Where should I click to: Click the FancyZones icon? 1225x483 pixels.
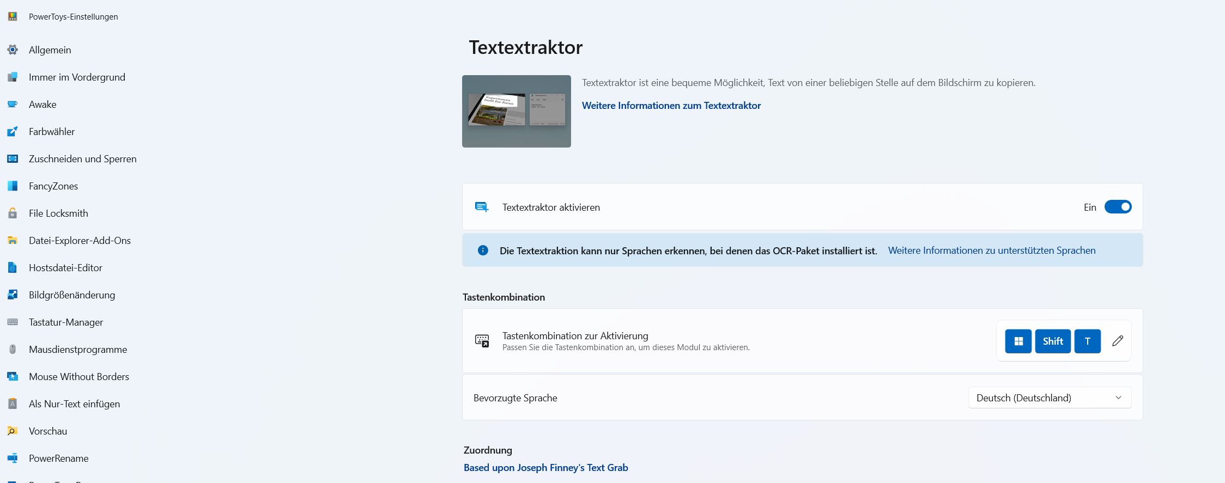point(13,186)
